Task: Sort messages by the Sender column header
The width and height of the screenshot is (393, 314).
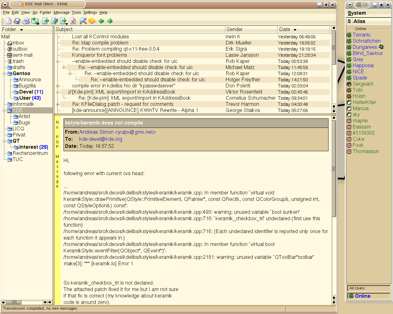Action: [251, 29]
